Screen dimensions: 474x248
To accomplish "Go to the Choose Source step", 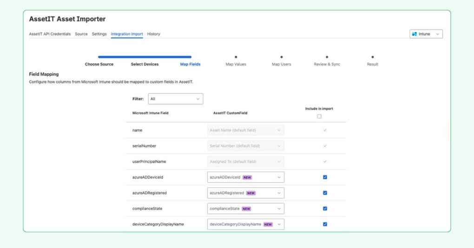I will point(99,64).
